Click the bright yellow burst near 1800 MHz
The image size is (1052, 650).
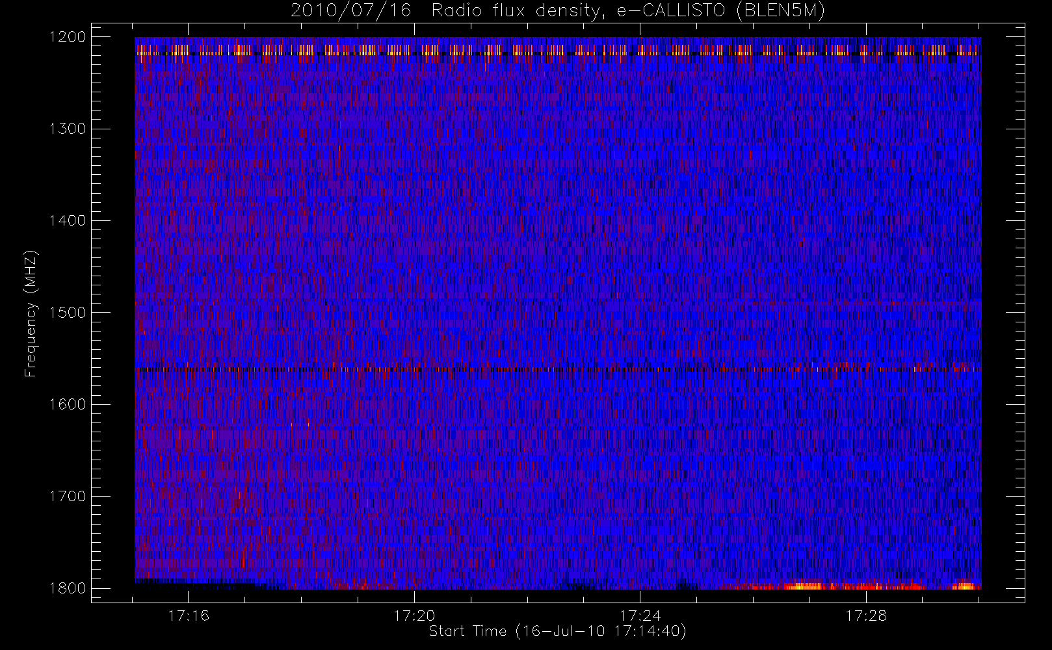point(804,586)
